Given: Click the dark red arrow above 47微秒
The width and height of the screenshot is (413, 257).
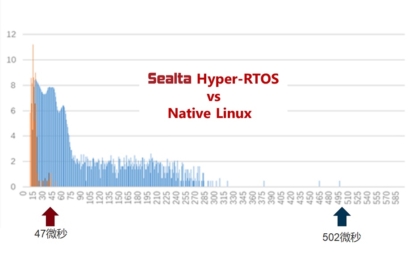Looking at the screenshot, I should 50,217.
